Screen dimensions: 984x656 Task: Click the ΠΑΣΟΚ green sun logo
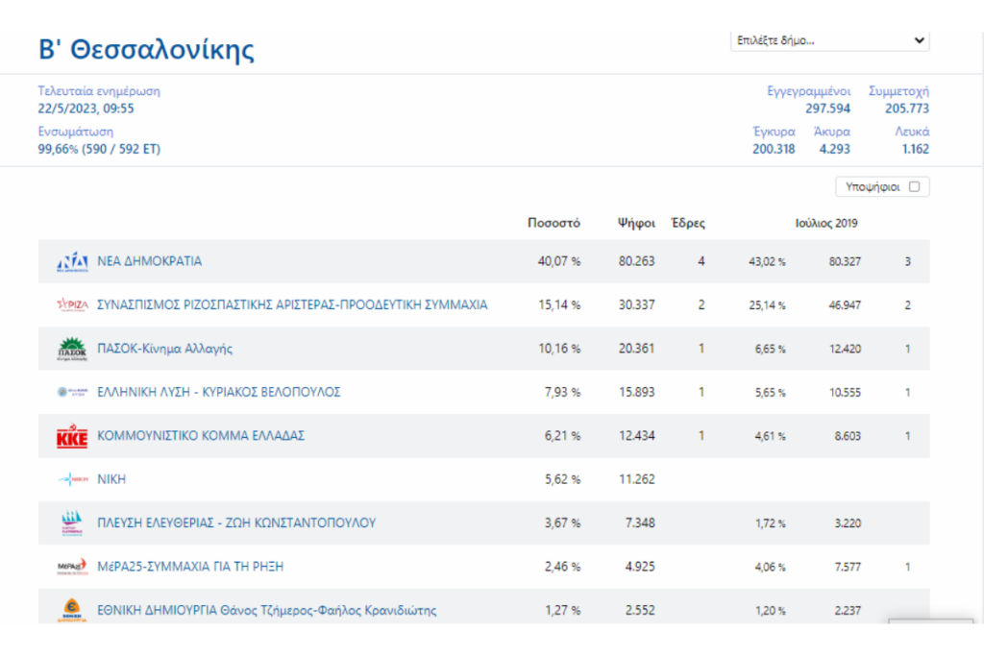(x=72, y=349)
